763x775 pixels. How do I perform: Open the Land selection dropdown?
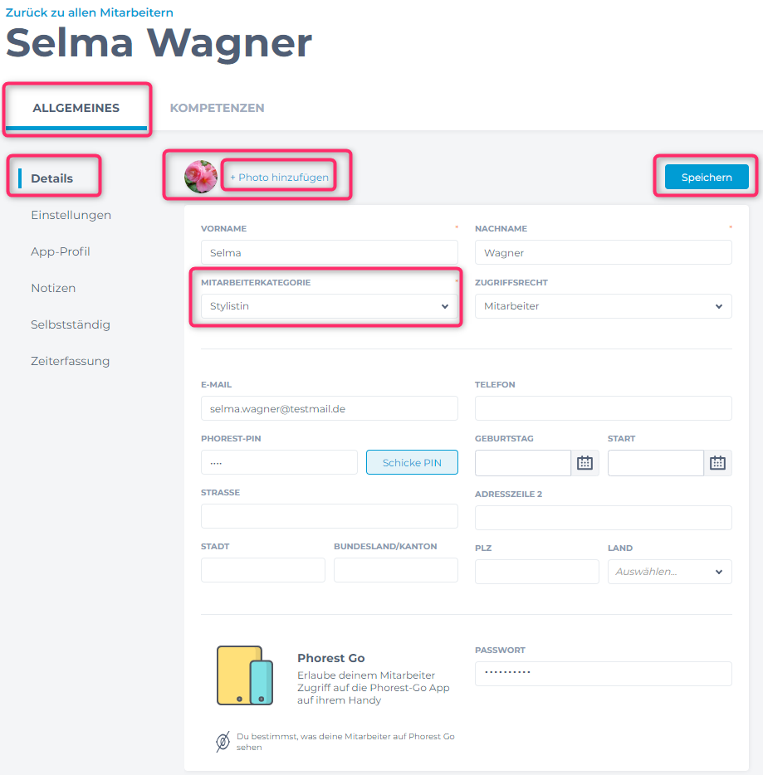click(669, 572)
